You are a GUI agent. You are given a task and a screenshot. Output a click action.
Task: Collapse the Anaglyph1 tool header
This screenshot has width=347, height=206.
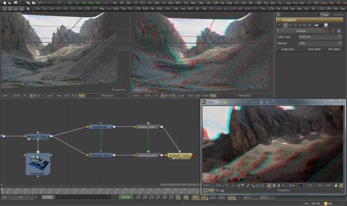278,20
